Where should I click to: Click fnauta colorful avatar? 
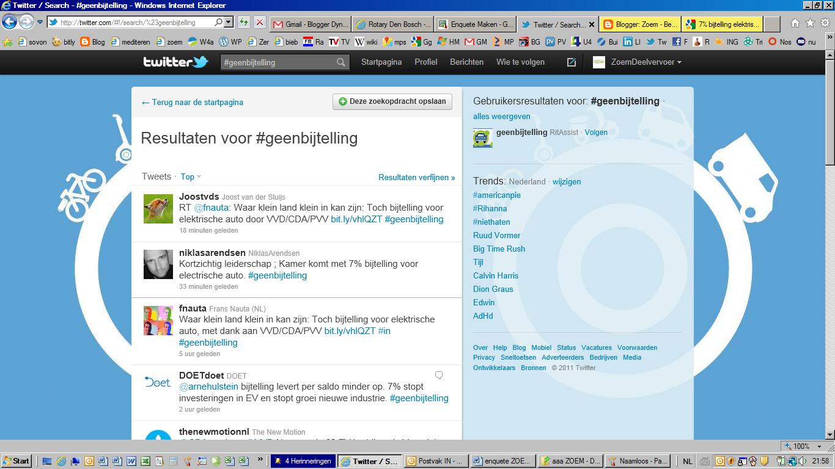[158, 321]
